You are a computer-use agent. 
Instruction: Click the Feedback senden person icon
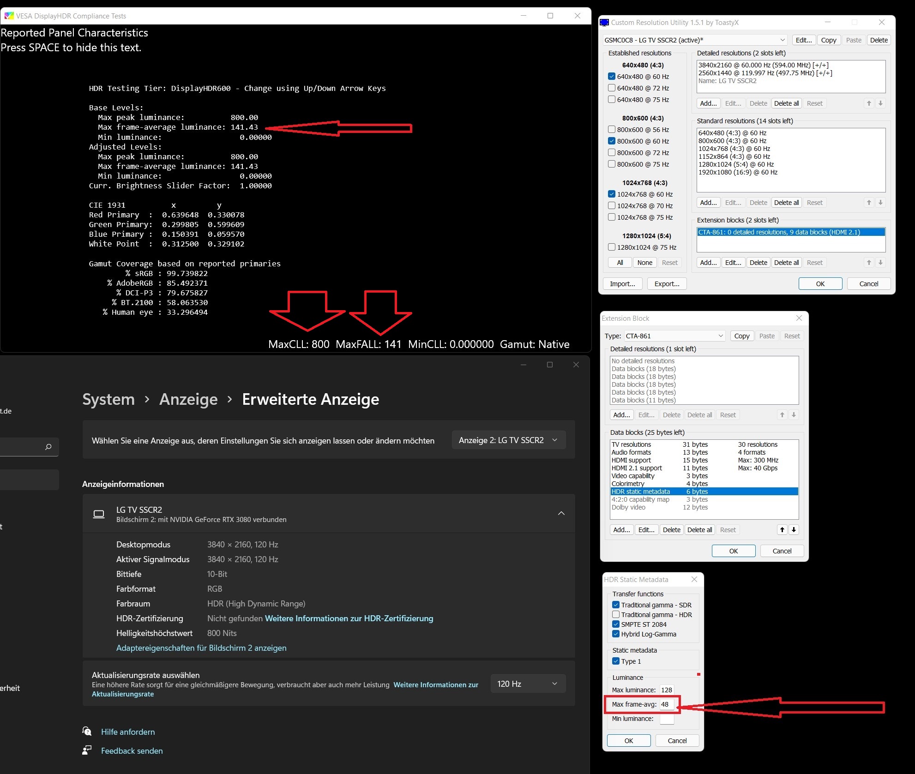(x=86, y=751)
